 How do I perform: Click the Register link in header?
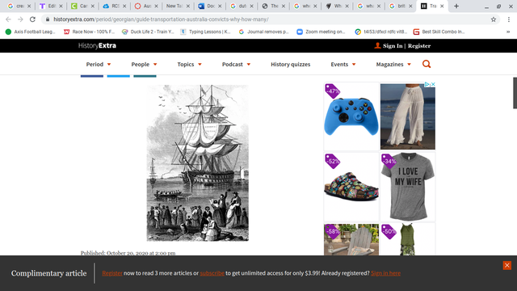pyautogui.click(x=419, y=46)
